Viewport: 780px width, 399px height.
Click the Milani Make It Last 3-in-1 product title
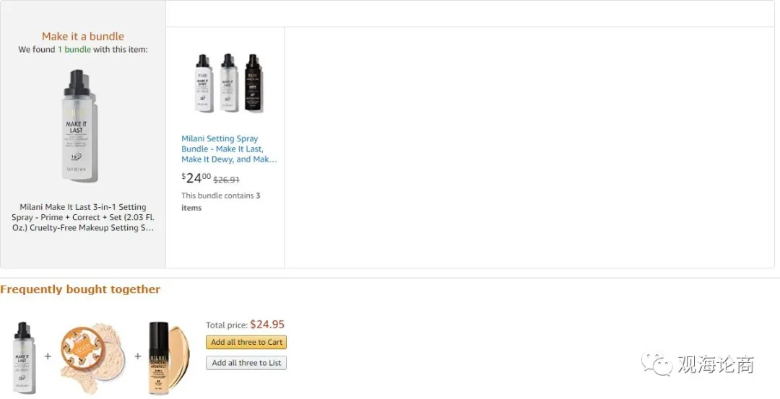point(83,217)
